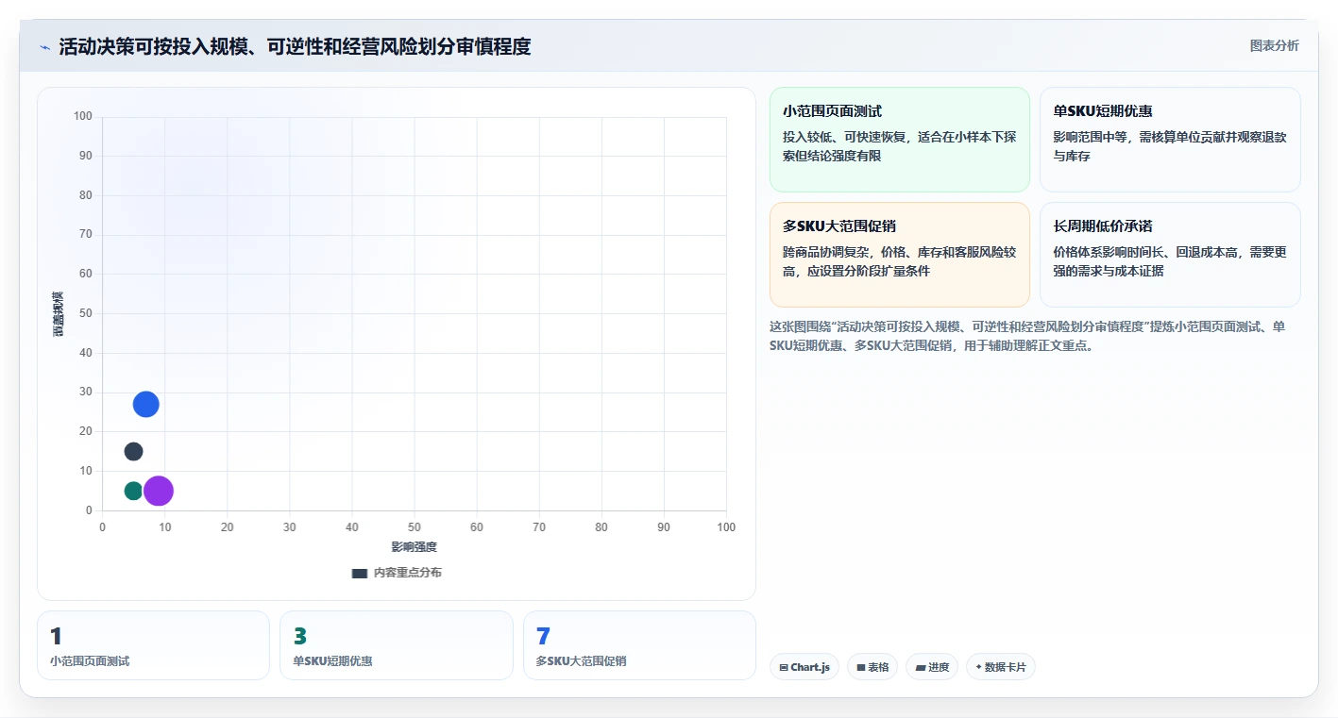This screenshot has width=1338, height=718.
Task: Click the 进度 chip icon
Action: point(921,667)
